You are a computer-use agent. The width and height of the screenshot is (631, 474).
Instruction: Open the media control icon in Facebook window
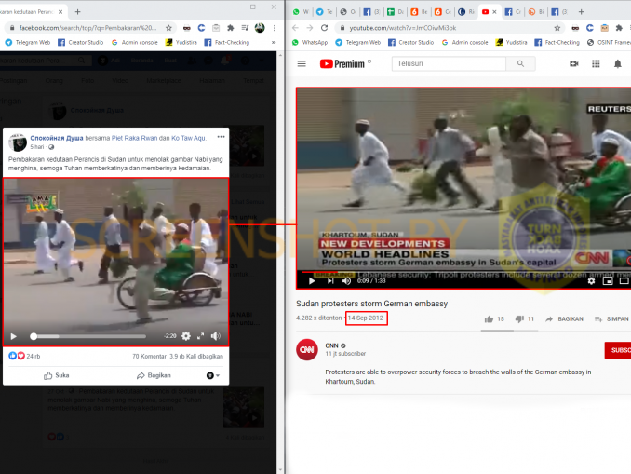pyautogui.click(x=245, y=28)
